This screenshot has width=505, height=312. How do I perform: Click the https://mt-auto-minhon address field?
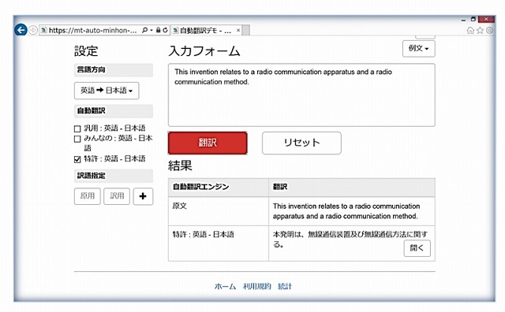pos(93,30)
